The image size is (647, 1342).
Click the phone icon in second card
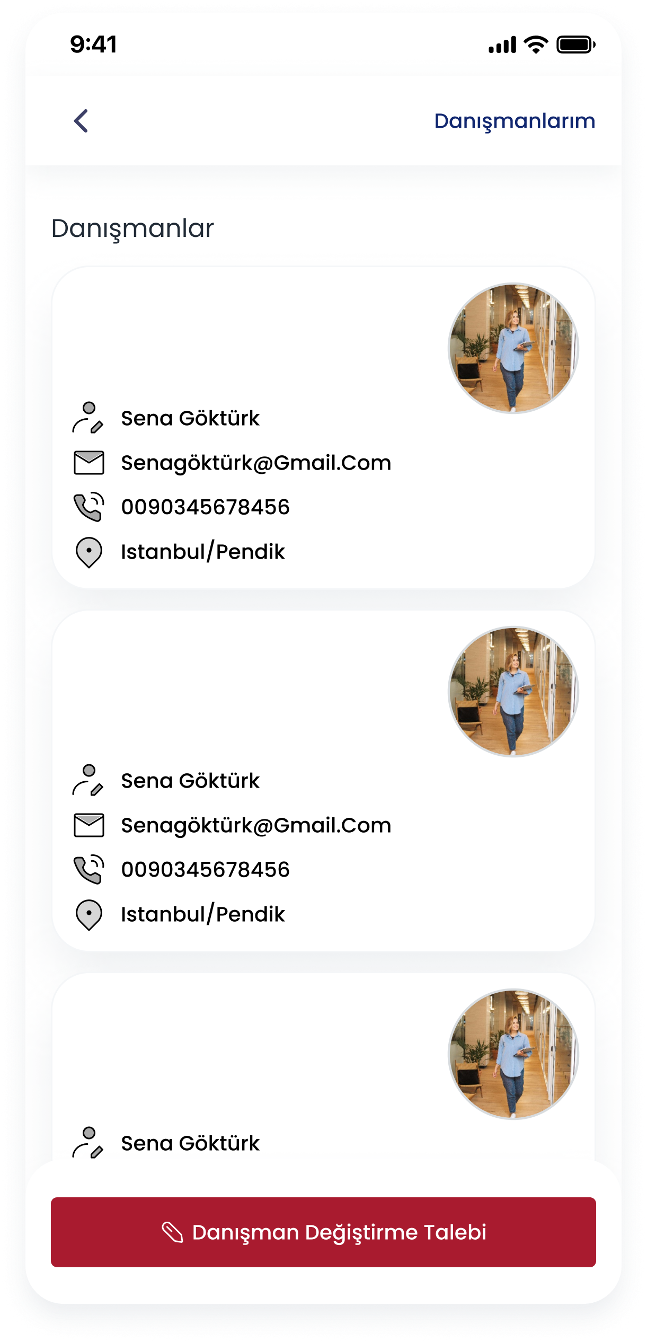tap(88, 869)
